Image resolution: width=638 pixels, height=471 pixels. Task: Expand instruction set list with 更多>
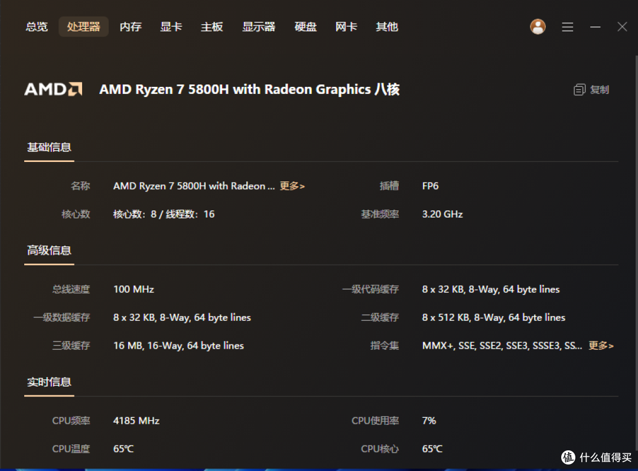pos(601,346)
